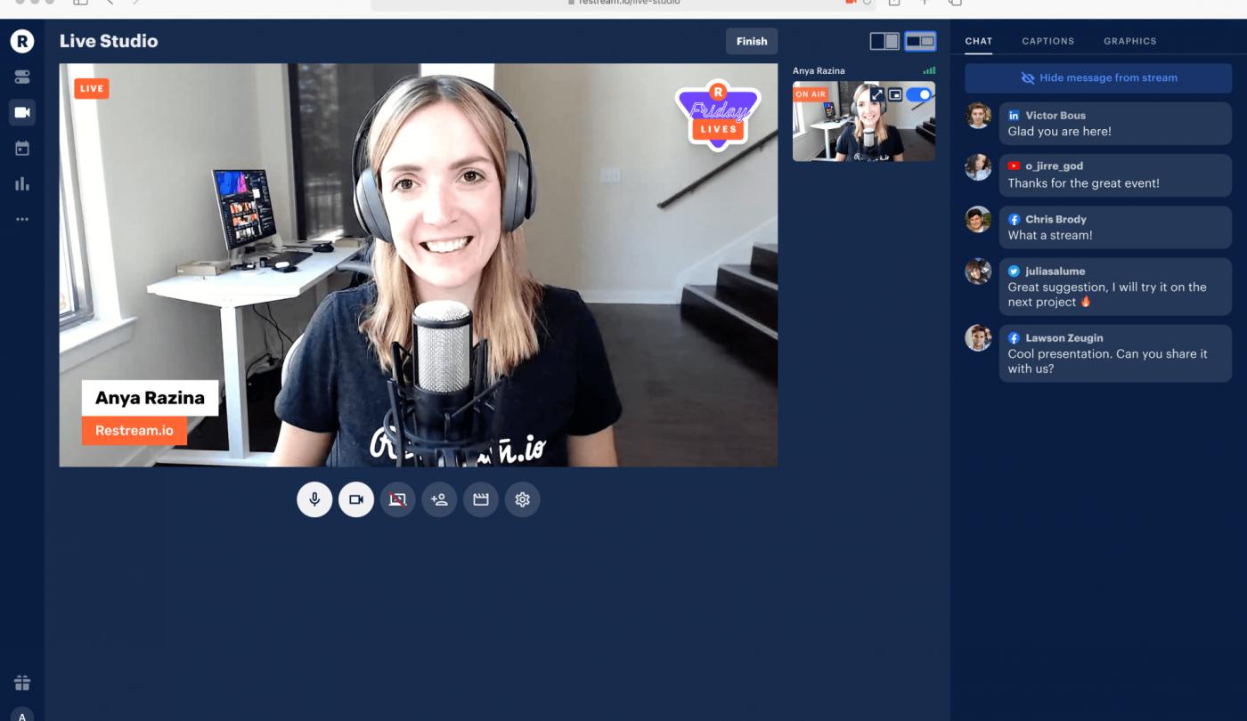Open the studio settings gear

523,499
